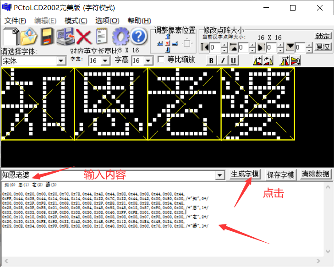Increase the bottom margin spinner value
The height and width of the screenshot is (267, 334).
309,45
